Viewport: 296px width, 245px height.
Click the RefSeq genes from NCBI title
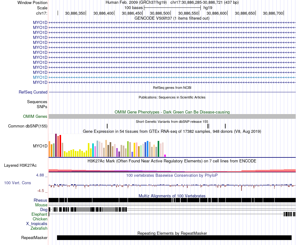click(172, 88)
